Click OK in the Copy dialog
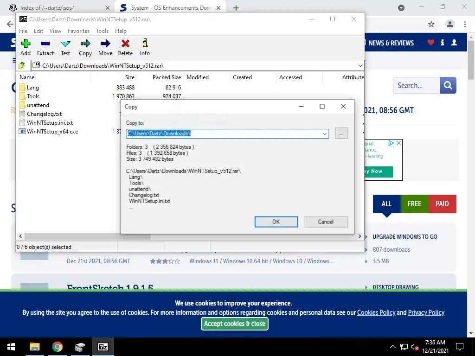This screenshot has height=356, width=475. click(x=276, y=222)
